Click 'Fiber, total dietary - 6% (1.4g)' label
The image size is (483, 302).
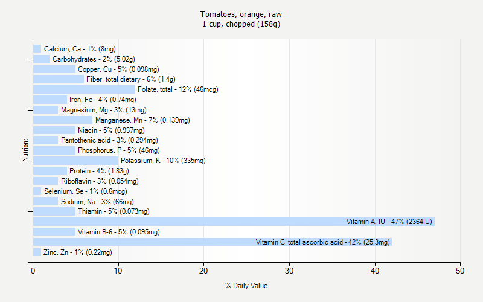(x=131, y=79)
